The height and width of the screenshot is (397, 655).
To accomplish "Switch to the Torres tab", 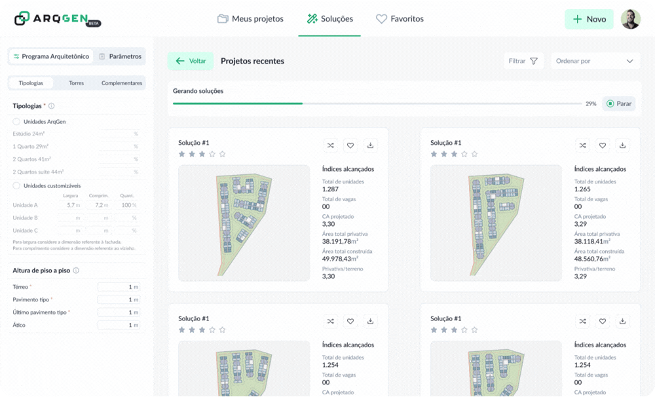I will click(x=76, y=83).
